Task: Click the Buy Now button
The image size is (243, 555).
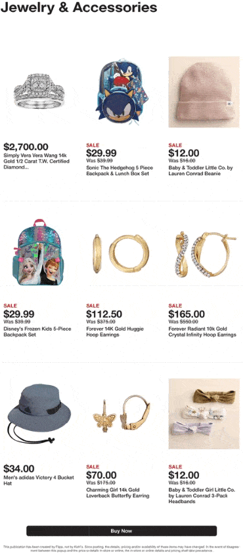Action: point(121,531)
